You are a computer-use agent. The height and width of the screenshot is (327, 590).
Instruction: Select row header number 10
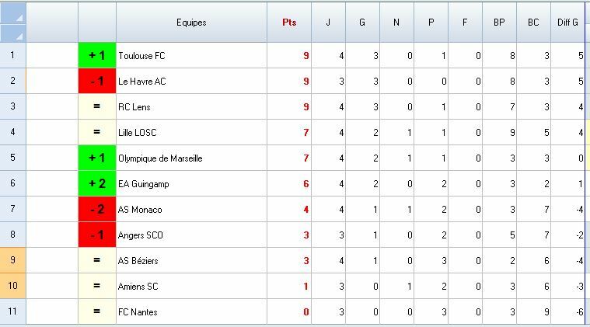[x=12, y=287]
